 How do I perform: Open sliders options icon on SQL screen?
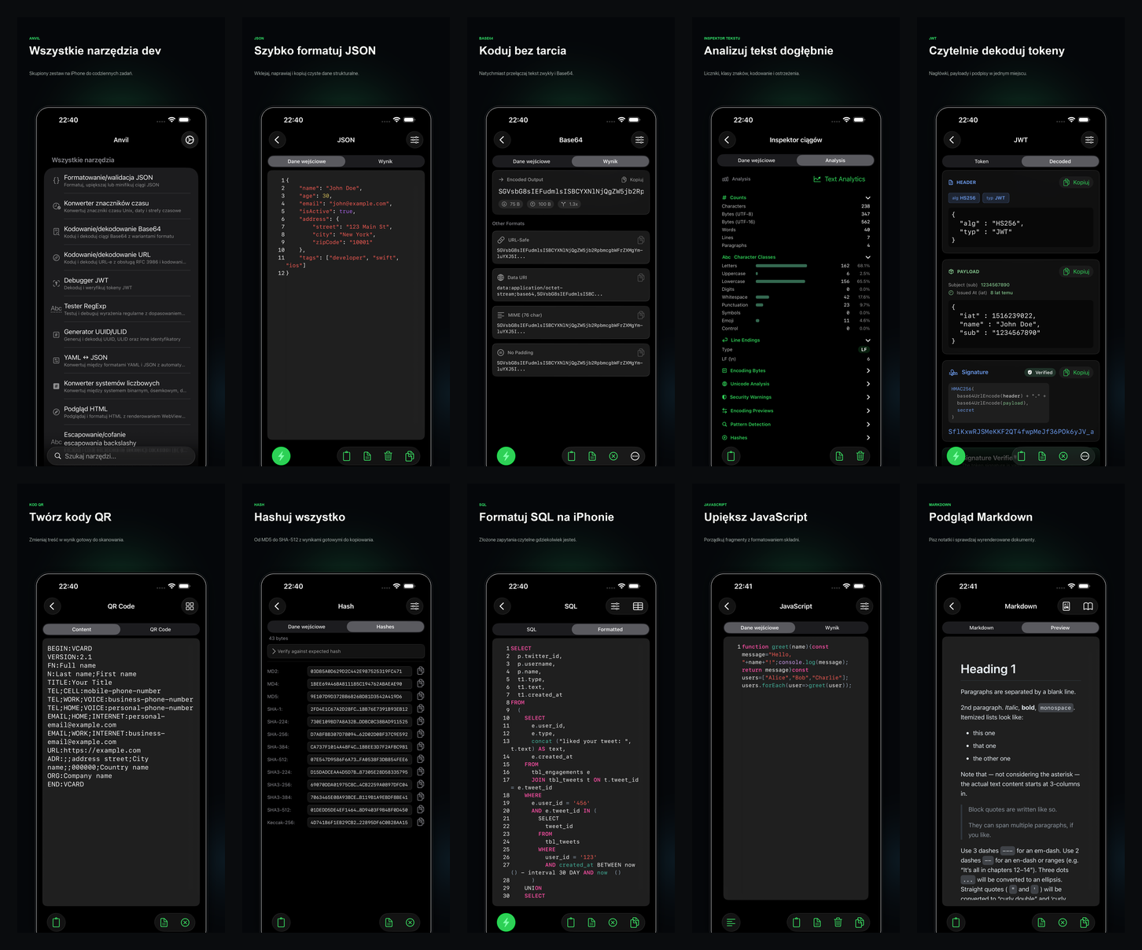(615, 606)
